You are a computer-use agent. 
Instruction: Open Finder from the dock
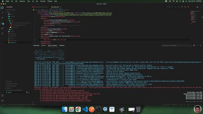click(65, 109)
